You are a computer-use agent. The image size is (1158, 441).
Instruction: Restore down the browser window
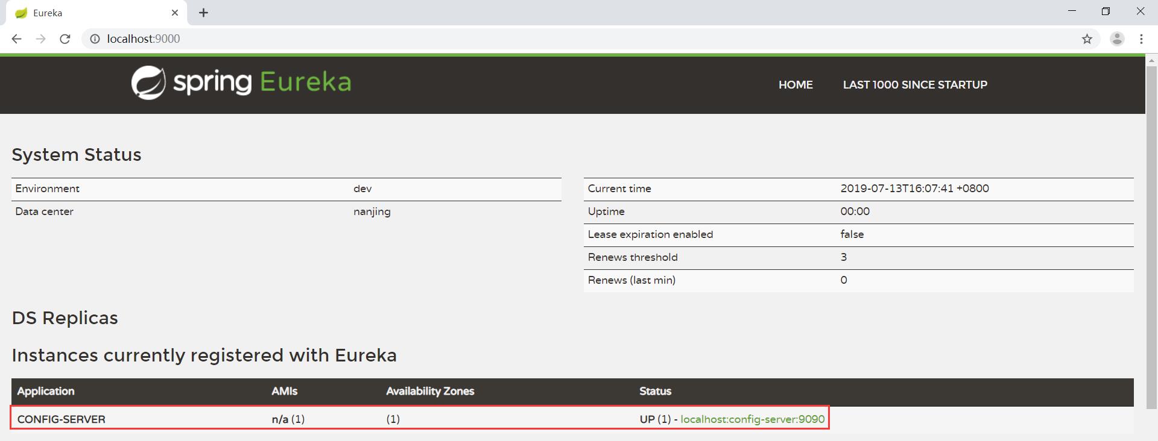[x=1106, y=11]
